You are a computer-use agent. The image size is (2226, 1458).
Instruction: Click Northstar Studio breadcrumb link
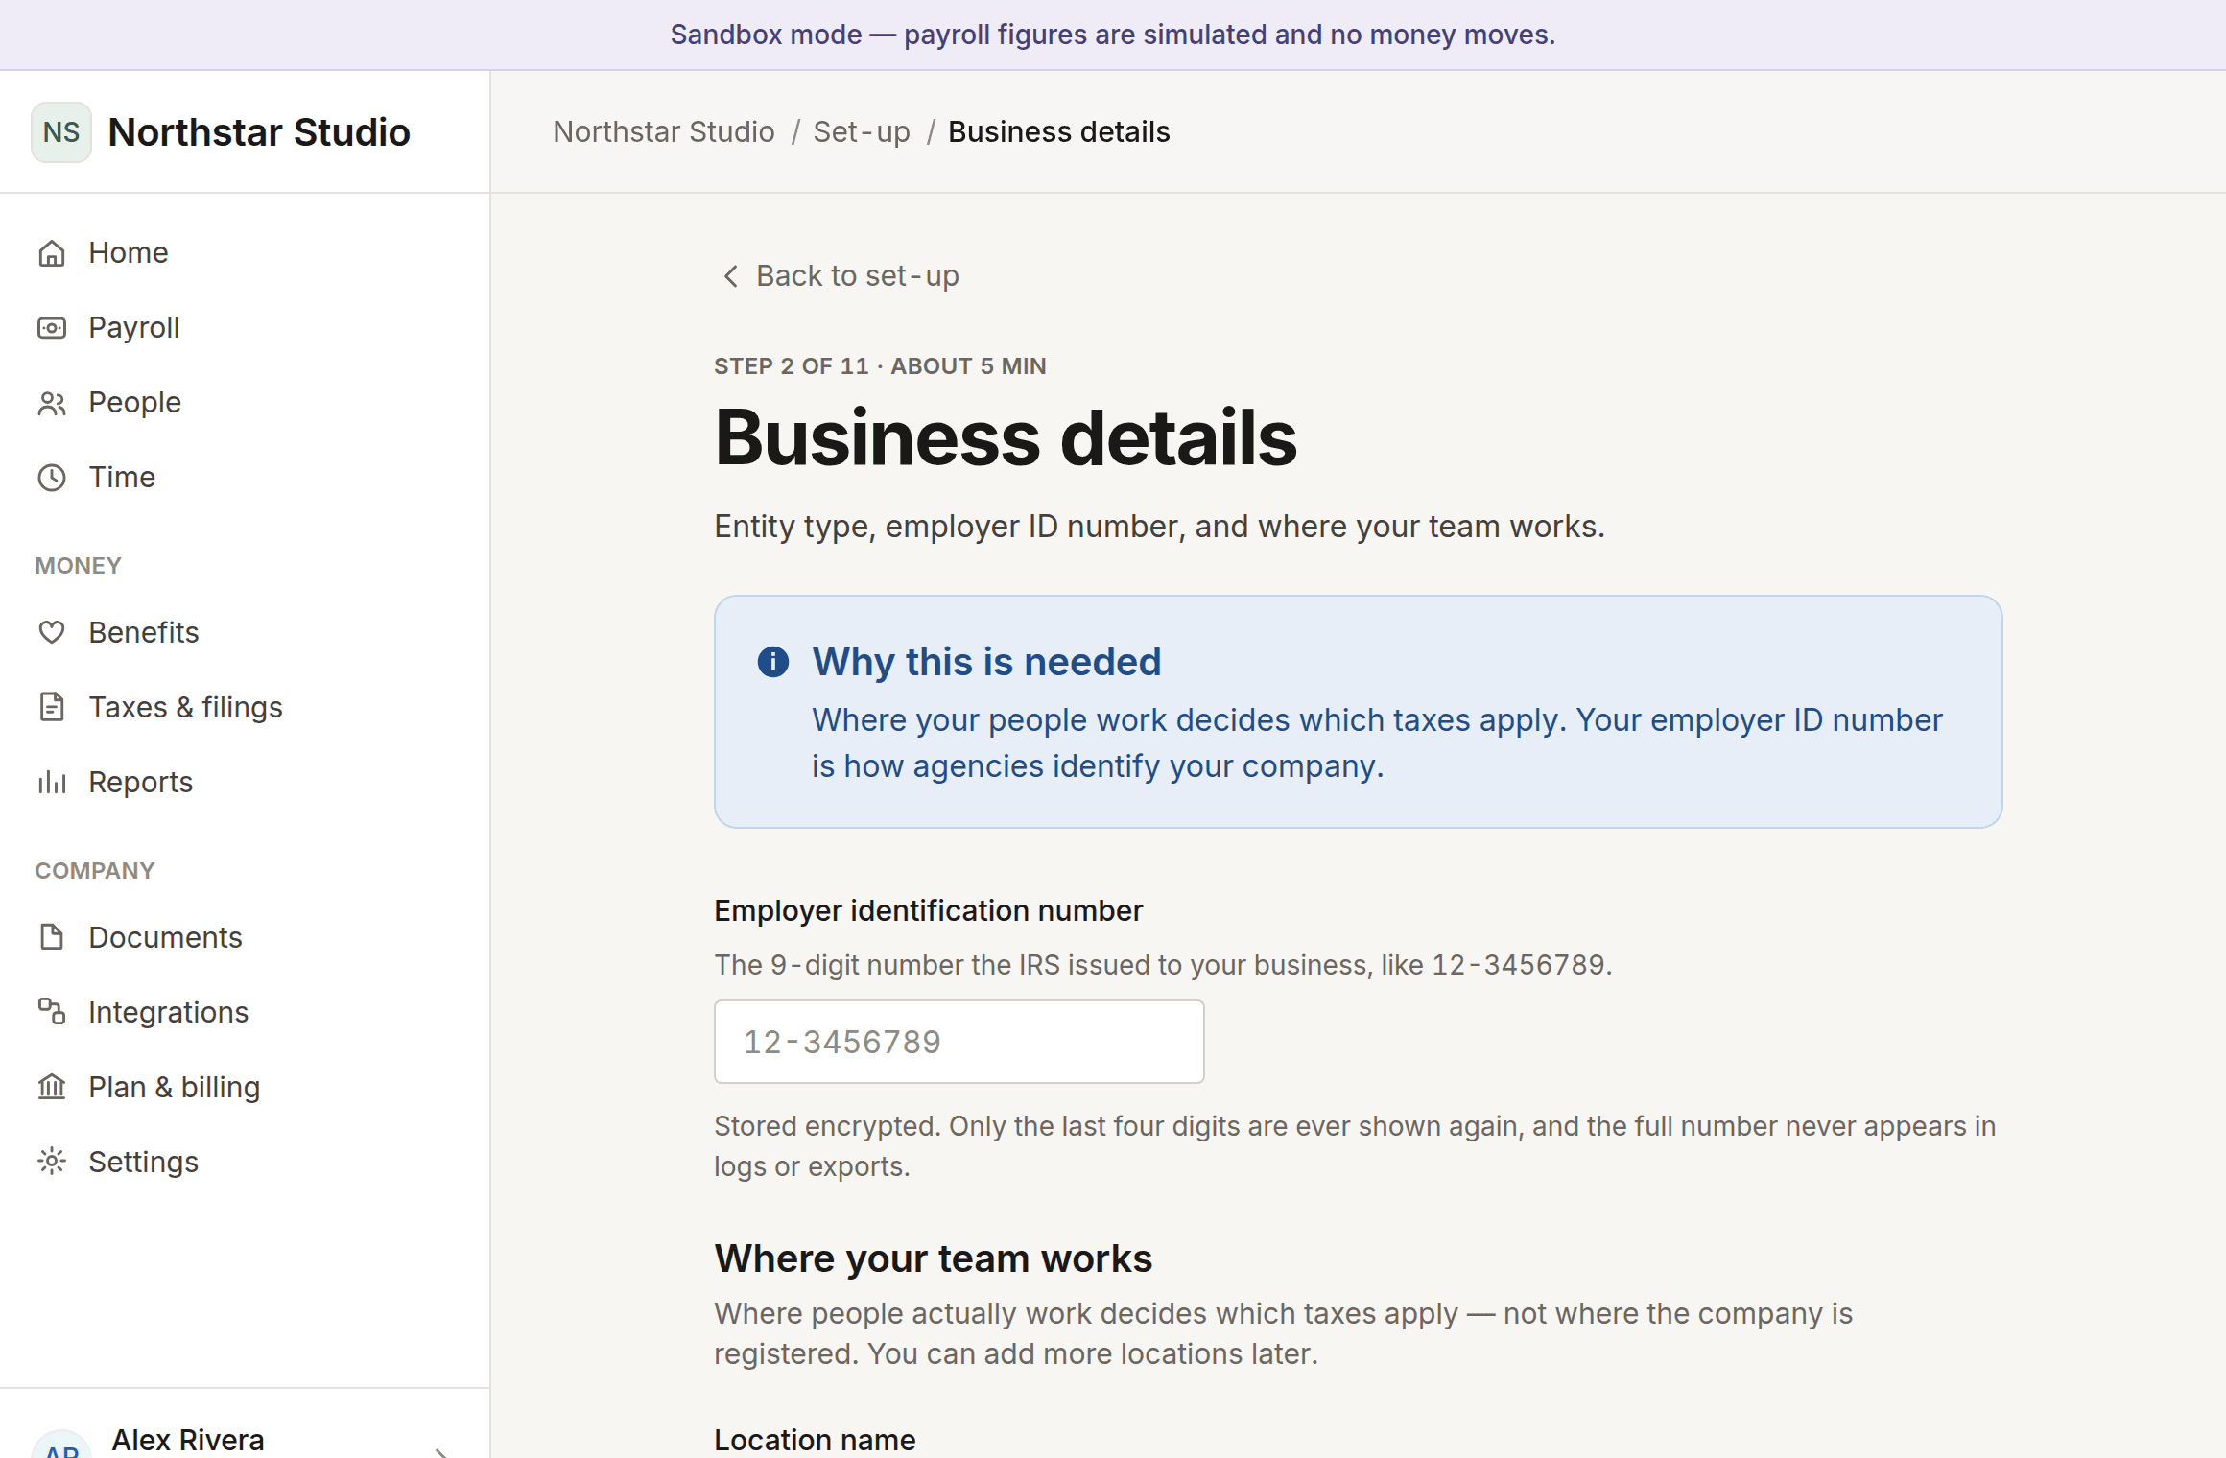[x=664, y=132]
